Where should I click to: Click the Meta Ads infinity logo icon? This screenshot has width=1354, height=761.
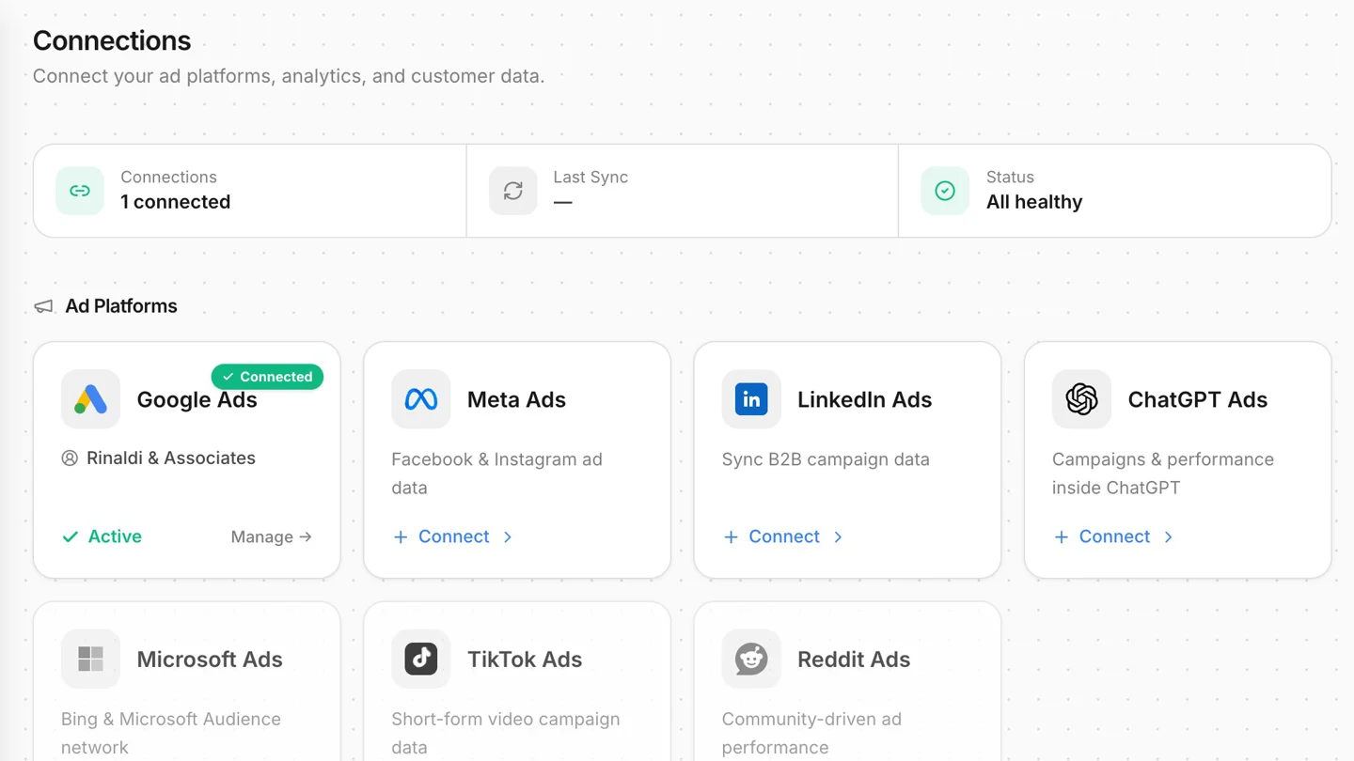click(x=421, y=399)
